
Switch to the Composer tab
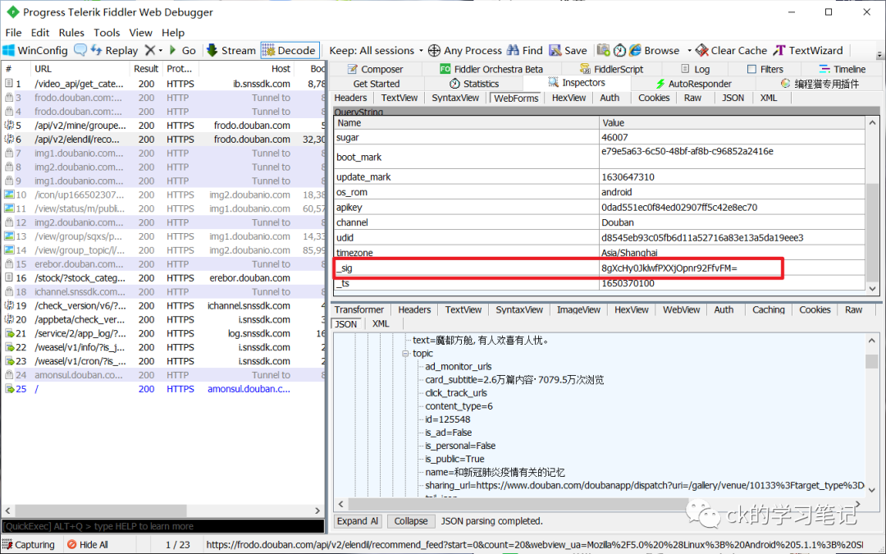(375, 69)
